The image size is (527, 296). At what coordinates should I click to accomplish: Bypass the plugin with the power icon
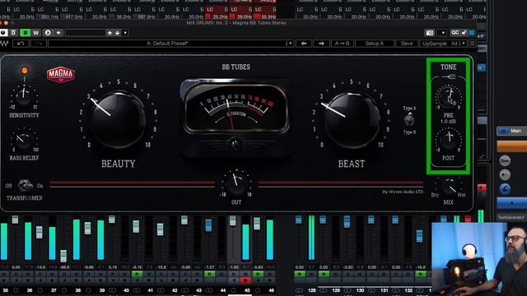[3, 33]
